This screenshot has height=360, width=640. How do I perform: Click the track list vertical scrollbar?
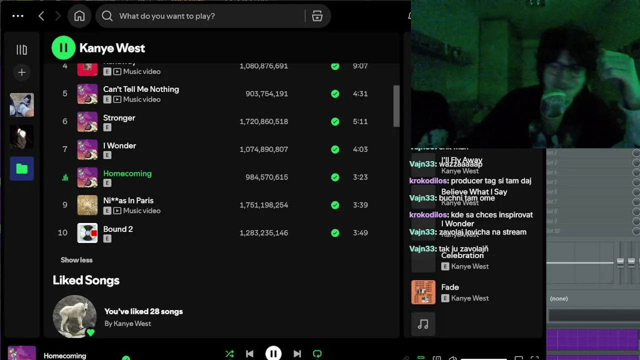(x=396, y=106)
